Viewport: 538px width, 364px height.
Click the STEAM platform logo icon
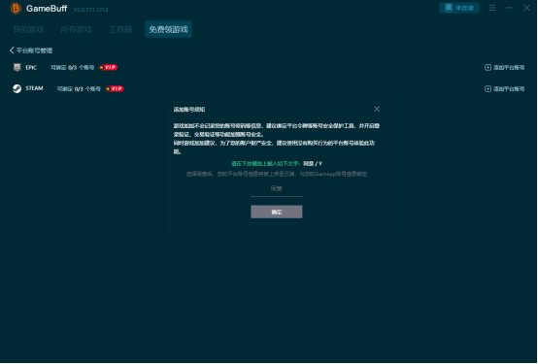pyautogui.click(x=17, y=88)
